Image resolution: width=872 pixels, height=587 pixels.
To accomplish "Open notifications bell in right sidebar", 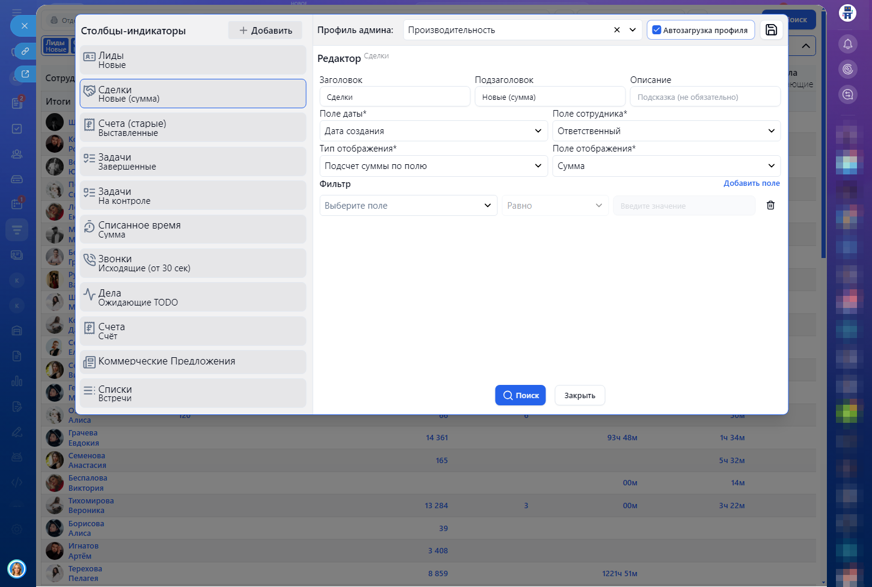I will [847, 44].
